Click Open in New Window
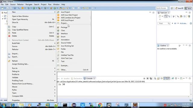Image resolution: width=193 pixels, height=108 pixels. pyautogui.click(x=32, y=16)
